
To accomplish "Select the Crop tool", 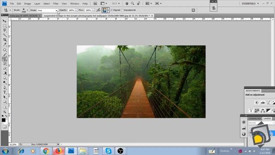I will (5, 40).
